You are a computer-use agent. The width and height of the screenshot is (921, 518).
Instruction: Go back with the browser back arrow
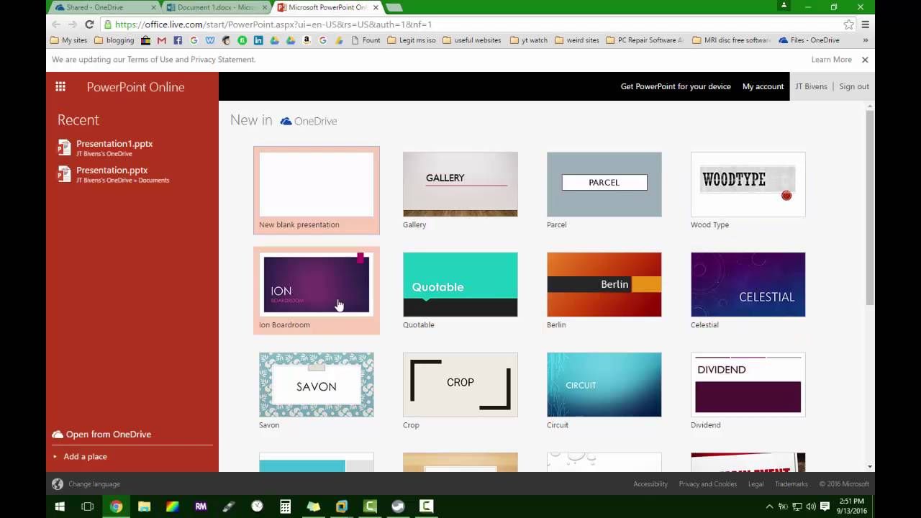(x=56, y=24)
